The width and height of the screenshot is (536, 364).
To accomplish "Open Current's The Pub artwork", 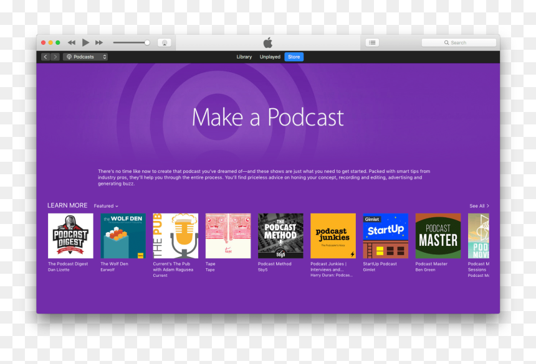I will 176,236.
